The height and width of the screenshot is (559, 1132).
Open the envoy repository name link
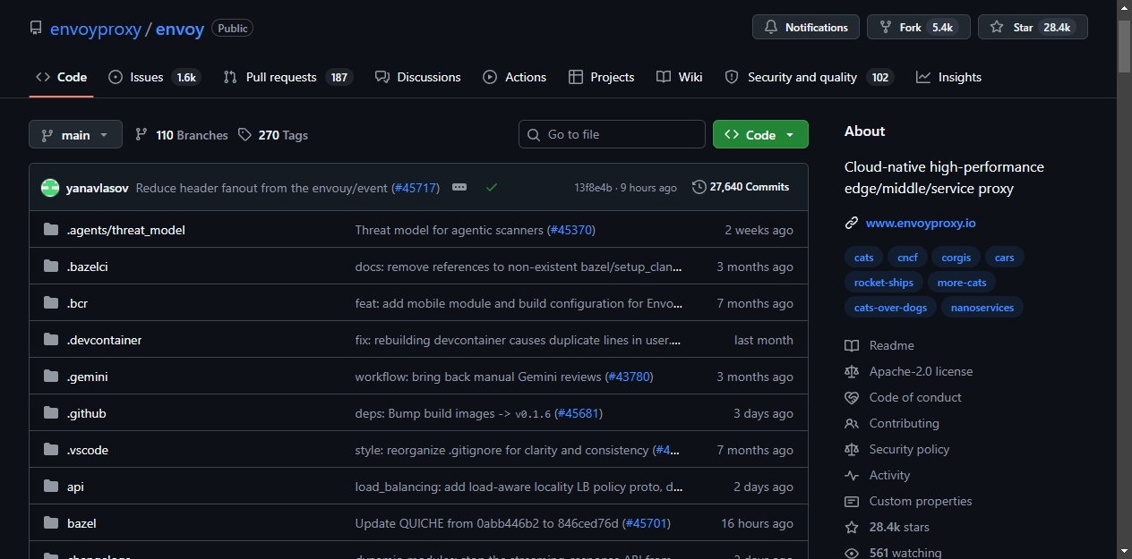(x=180, y=28)
